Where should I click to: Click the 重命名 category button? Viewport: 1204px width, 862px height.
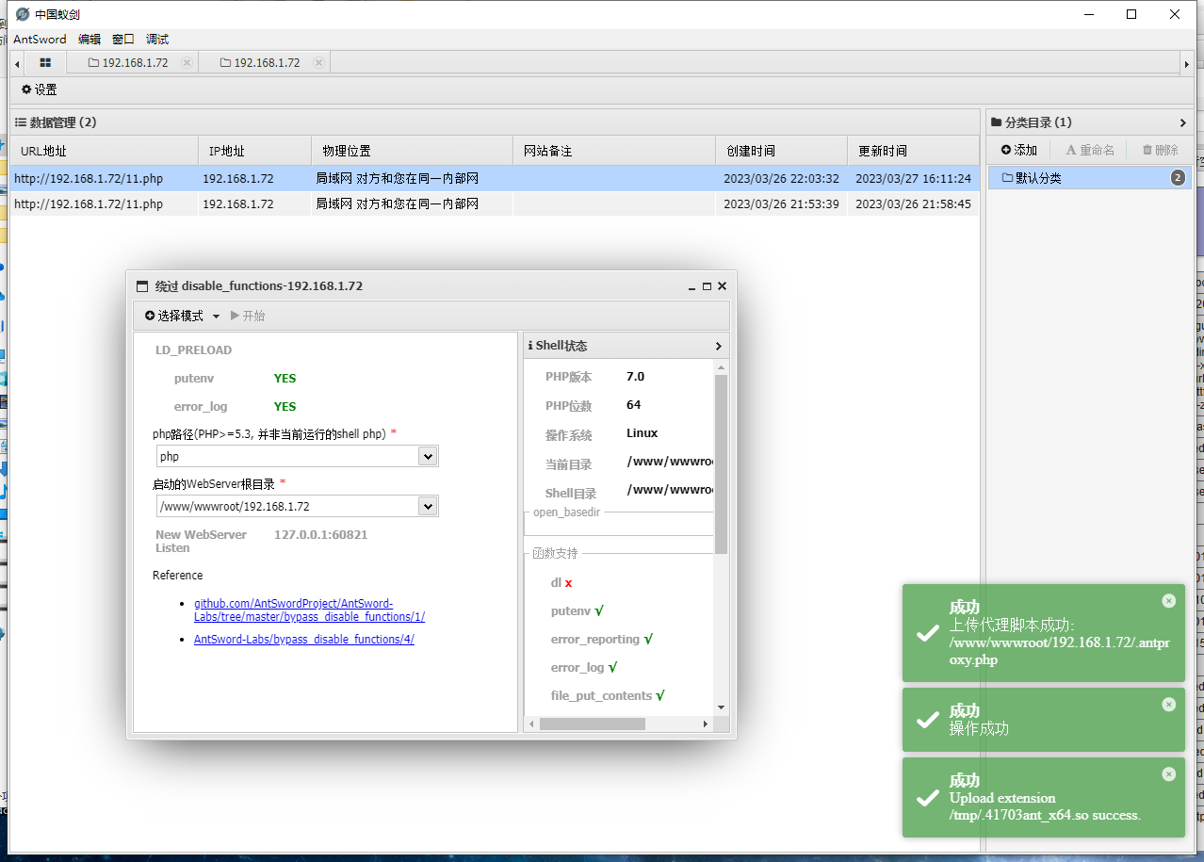pos(1090,150)
